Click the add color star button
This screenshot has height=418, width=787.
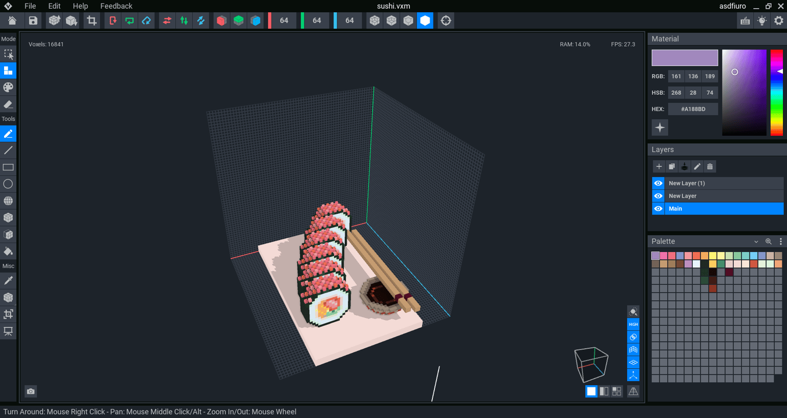[x=660, y=128]
